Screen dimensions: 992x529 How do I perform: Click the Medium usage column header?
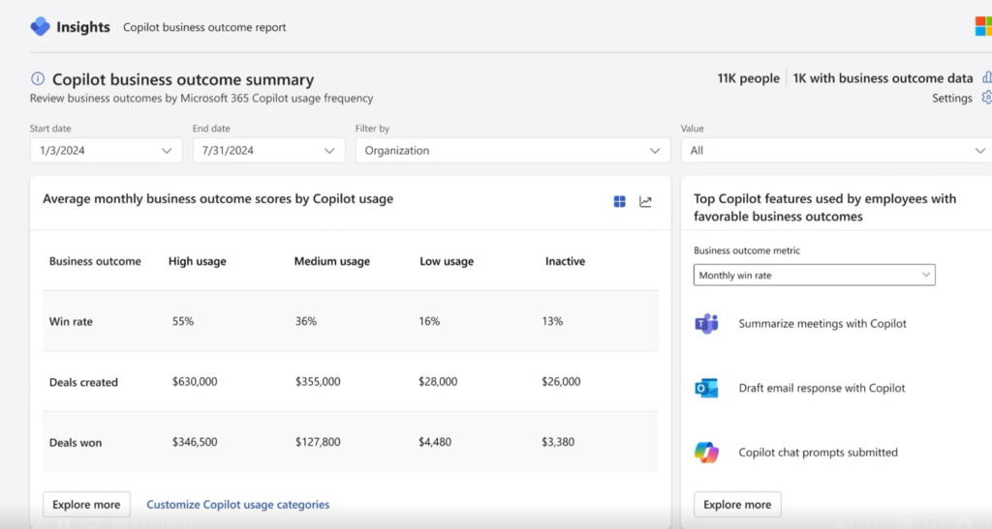coord(331,261)
